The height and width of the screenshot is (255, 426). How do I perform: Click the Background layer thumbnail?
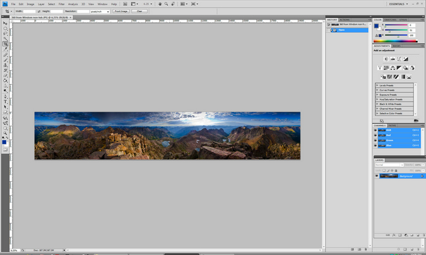(389, 176)
